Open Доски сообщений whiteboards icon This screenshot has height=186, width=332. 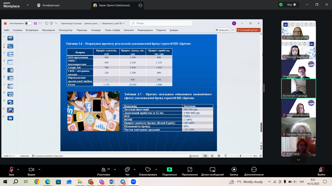(x=212, y=169)
